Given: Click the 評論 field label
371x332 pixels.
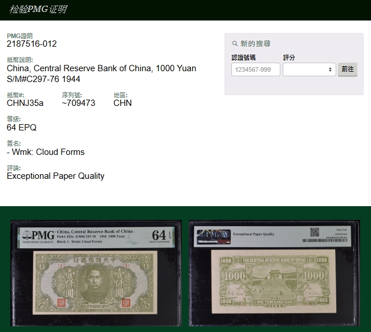Looking at the screenshot, I should 14,168.
